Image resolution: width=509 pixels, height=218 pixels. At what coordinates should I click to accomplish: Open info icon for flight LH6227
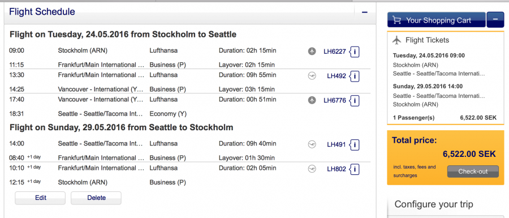click(x=355, y=52)
